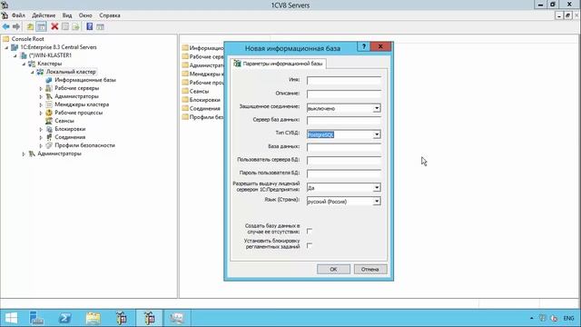Screen dimensions: 581x327
Task: Open the Тип СУБД dropdown
Action: 377,134
